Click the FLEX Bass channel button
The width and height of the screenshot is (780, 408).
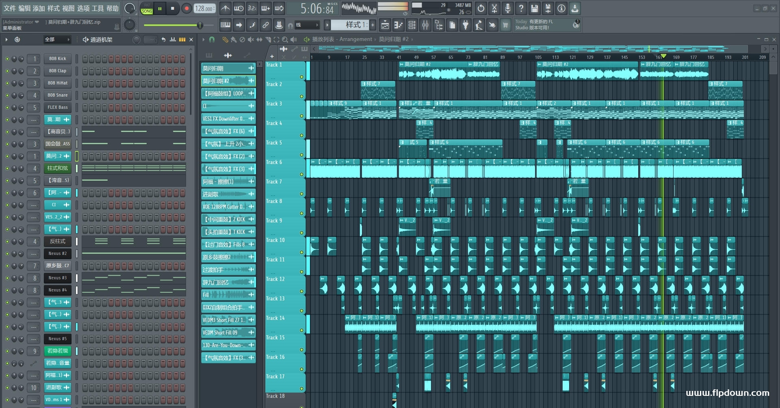tap(57, 108)
